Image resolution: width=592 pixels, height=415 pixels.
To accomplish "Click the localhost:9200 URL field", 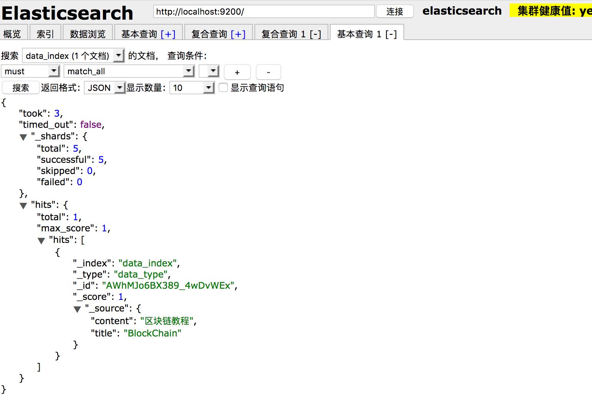I will coord(264,12).
